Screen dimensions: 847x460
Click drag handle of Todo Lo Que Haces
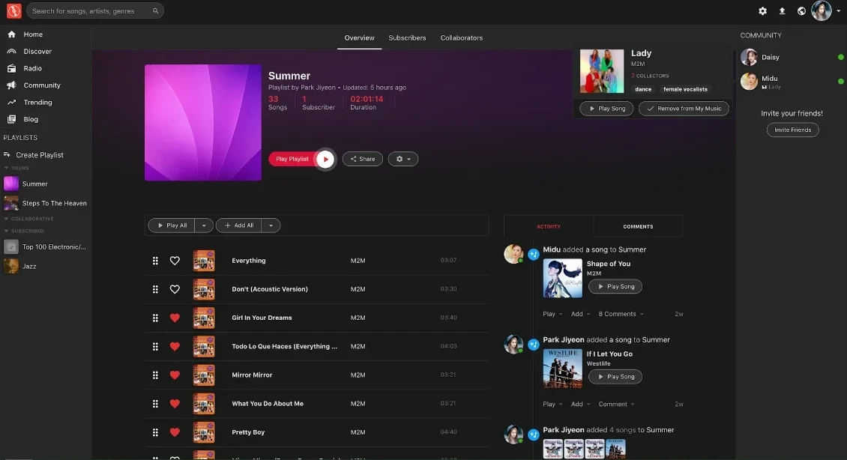[155, 347]
